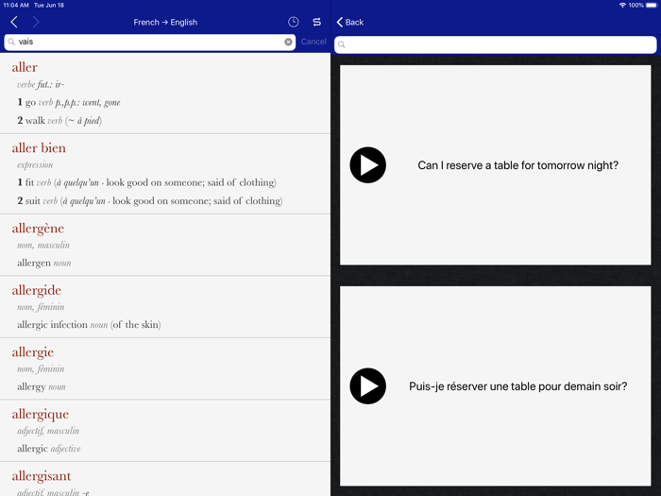This screenshot has height=496, width=661.
Task: Clear the 'vais' search text
Action: pos(288,42)
